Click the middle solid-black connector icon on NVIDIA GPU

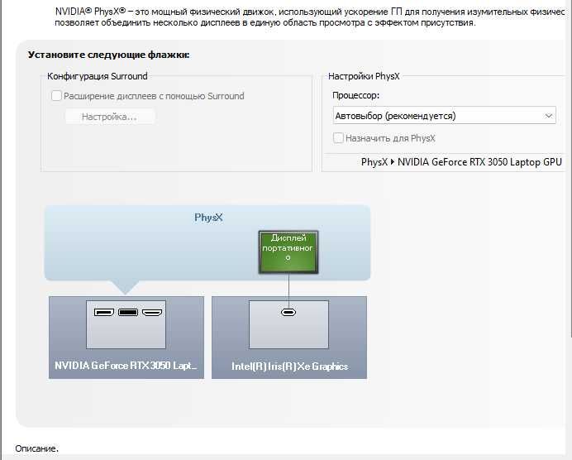[128, 313]
